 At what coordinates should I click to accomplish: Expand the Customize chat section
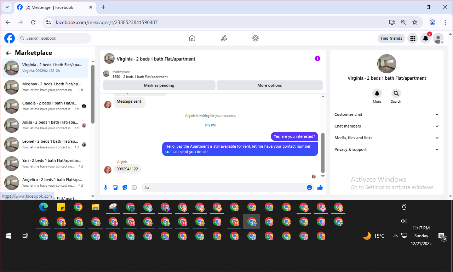(x=387, y=114)
